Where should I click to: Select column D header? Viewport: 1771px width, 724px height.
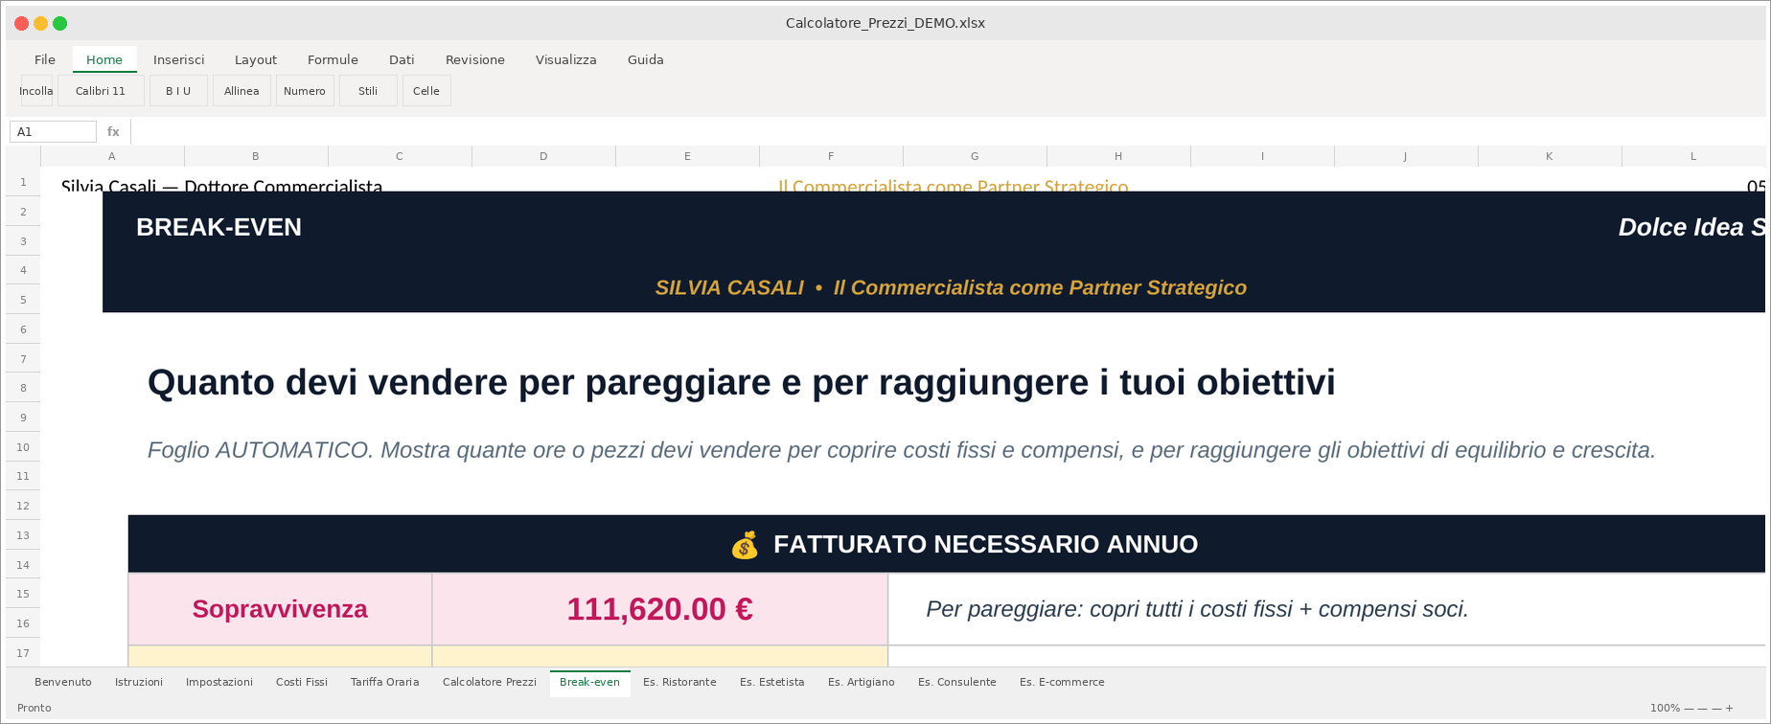coord(543,156)
